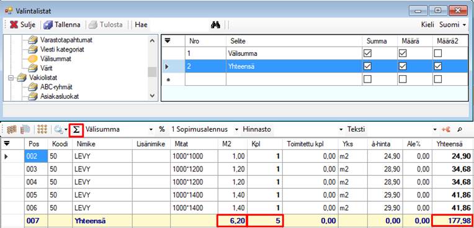Viewport: 474px width, 228px height.
Task: Uncheck Määrä checkbox in Yhteensä row
Action: (x=403, y=66)
